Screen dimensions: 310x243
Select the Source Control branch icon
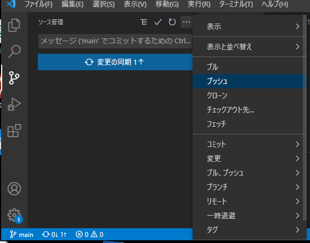tap(14, 78)
